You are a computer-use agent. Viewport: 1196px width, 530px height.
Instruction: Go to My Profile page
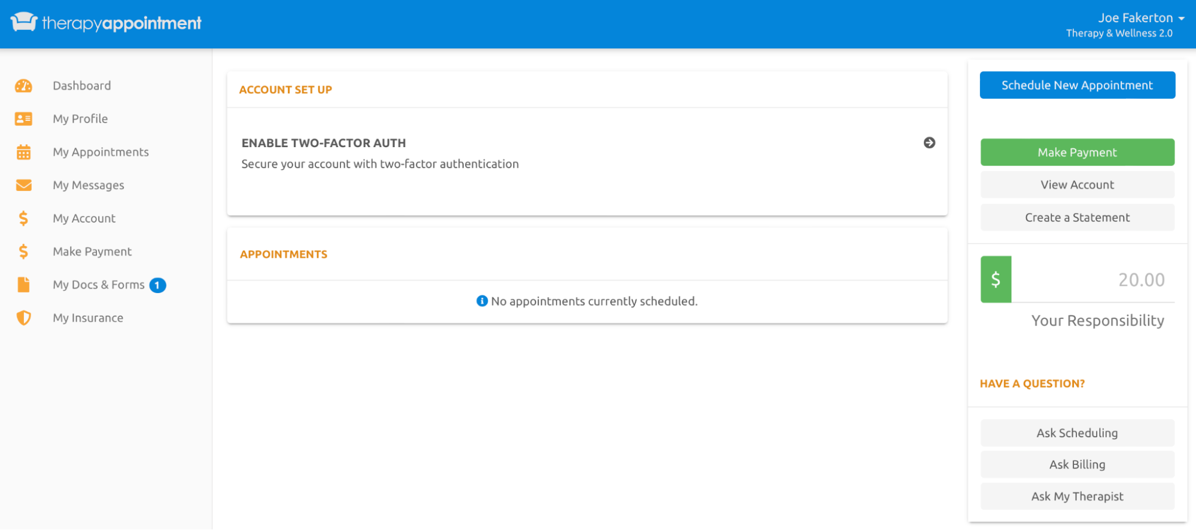(80, 118)
